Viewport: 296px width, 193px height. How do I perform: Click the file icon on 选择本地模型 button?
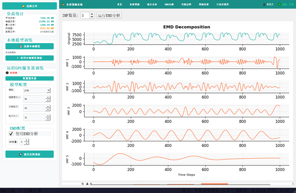[21, 46]
